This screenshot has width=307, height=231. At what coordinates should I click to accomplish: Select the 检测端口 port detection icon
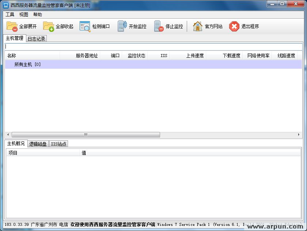point(85,26)
